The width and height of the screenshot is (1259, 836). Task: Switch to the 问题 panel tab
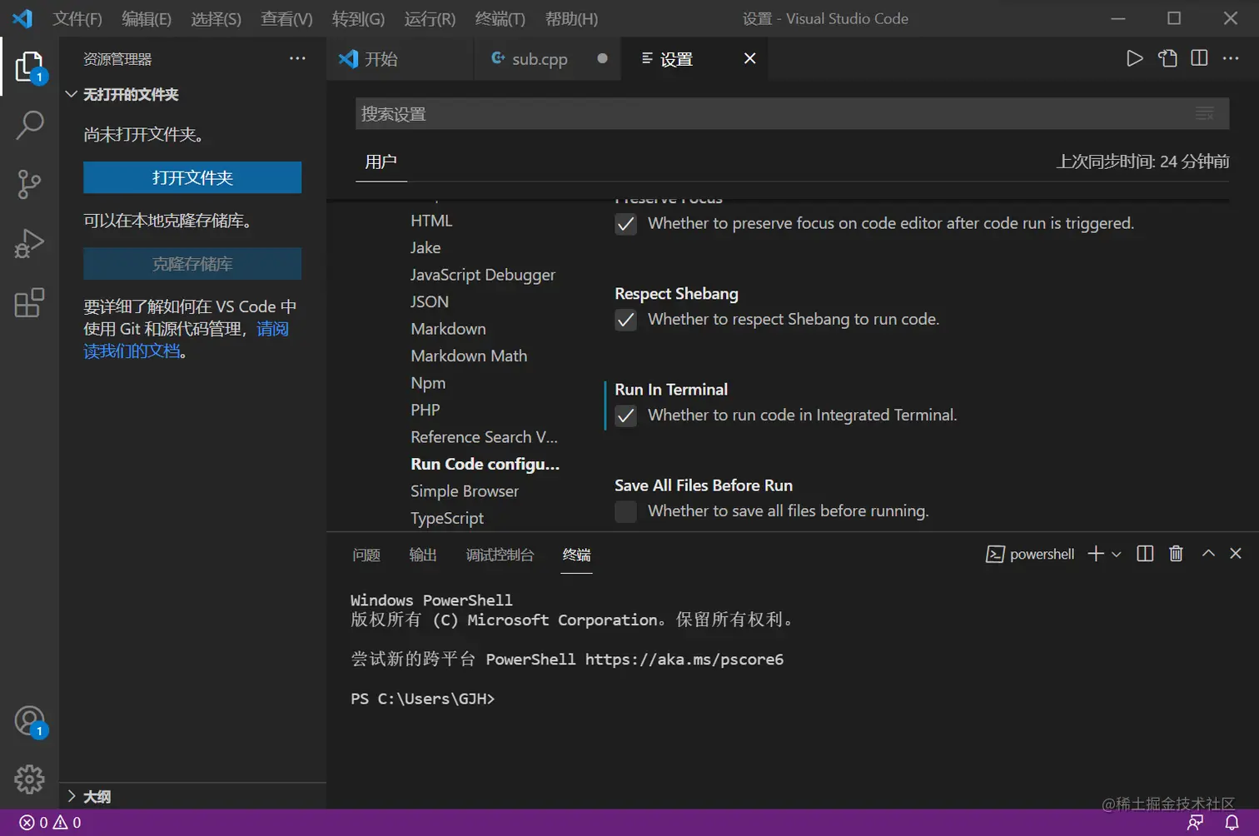point(366,555)
